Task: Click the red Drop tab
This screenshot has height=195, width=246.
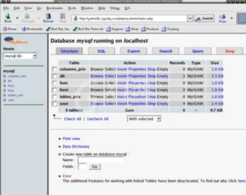Action: 230,51
